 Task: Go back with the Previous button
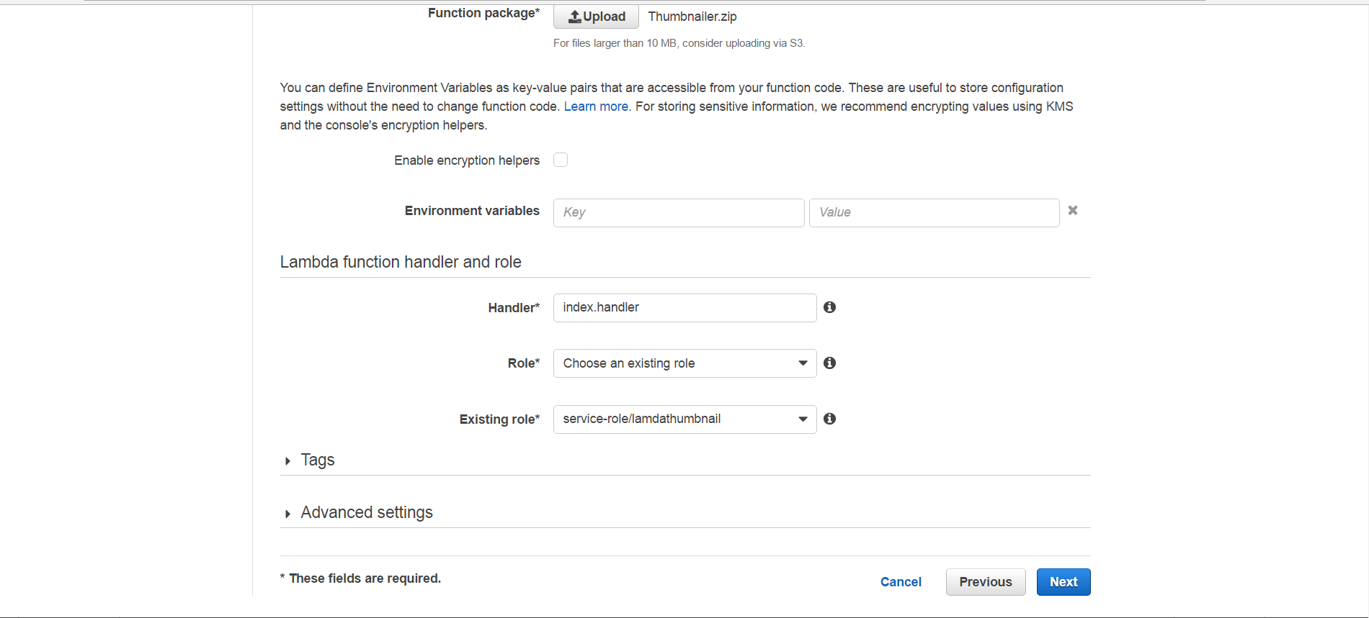pyautogui.click(x=986, y=582)
